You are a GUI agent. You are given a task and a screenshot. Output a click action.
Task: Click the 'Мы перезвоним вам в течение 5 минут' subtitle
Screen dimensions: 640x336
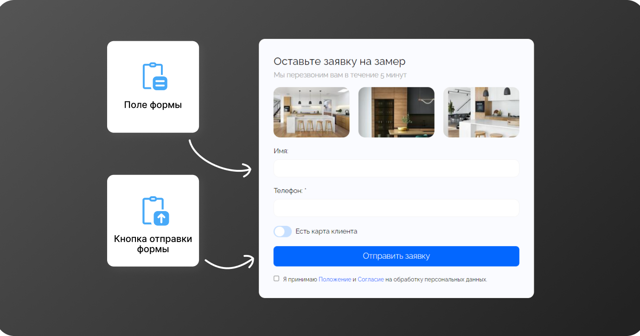click(x=340, y=75)
